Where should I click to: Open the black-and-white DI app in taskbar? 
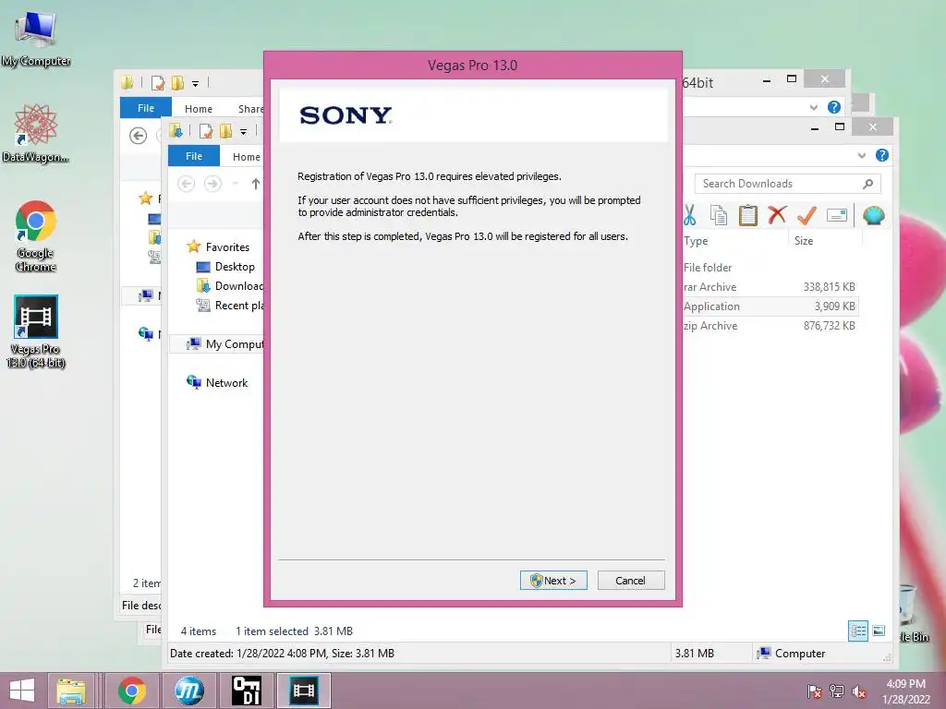[x=246, y=691]
